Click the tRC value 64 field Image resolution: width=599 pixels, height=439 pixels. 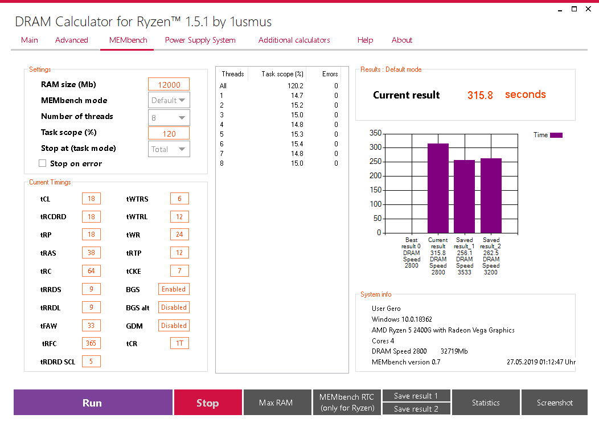pyautogui.click(x=91, y=271)
